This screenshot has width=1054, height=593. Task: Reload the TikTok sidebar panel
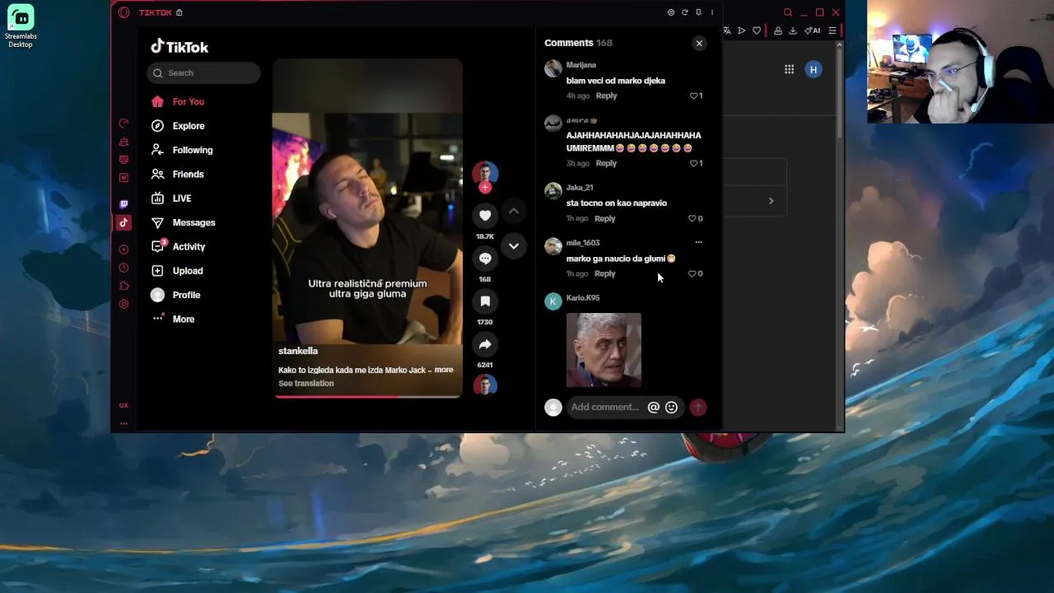(x=684, y=12)
